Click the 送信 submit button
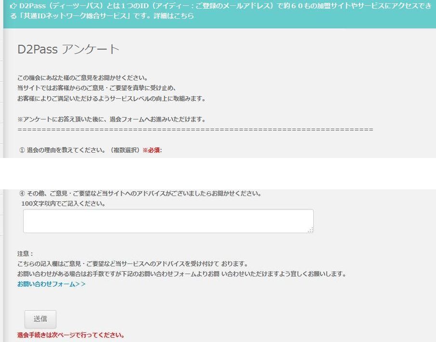Image resolution: width=436 pixels, height=342 pixels. pyautogui.click(x=40, y=319)
